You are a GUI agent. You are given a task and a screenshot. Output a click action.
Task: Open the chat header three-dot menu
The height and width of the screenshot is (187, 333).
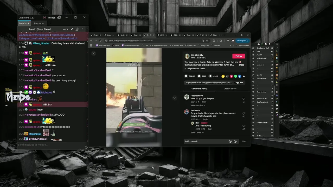83,29
